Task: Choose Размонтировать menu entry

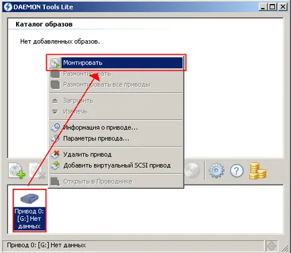Action: [116, 74]
